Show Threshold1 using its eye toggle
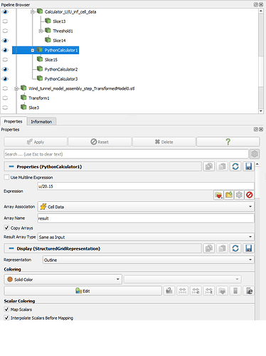The image size is (266, 356). tap(5, 31)
